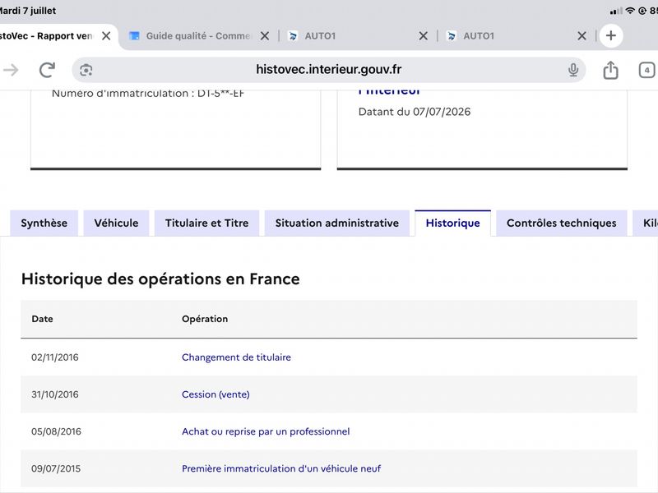Close the Guide qualité tab
Viewport: 658px width, 493px height.
tap(265, 36)
